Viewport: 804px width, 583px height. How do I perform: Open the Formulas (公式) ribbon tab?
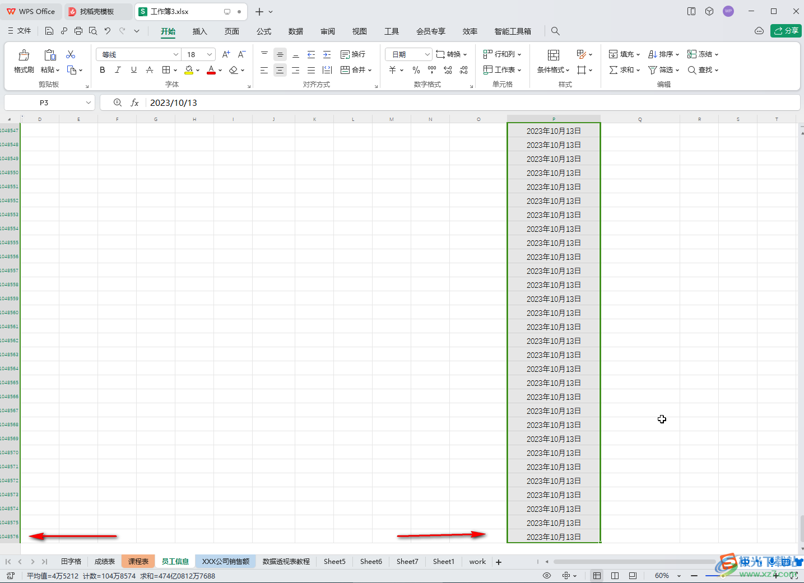click(x=264, y=31)
